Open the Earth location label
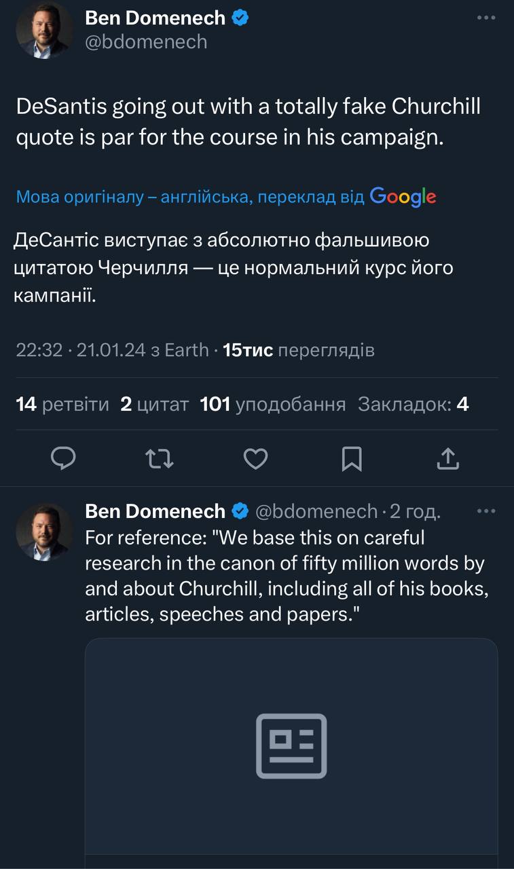Viewport: 514px width, 869px height. coord(187,350)
